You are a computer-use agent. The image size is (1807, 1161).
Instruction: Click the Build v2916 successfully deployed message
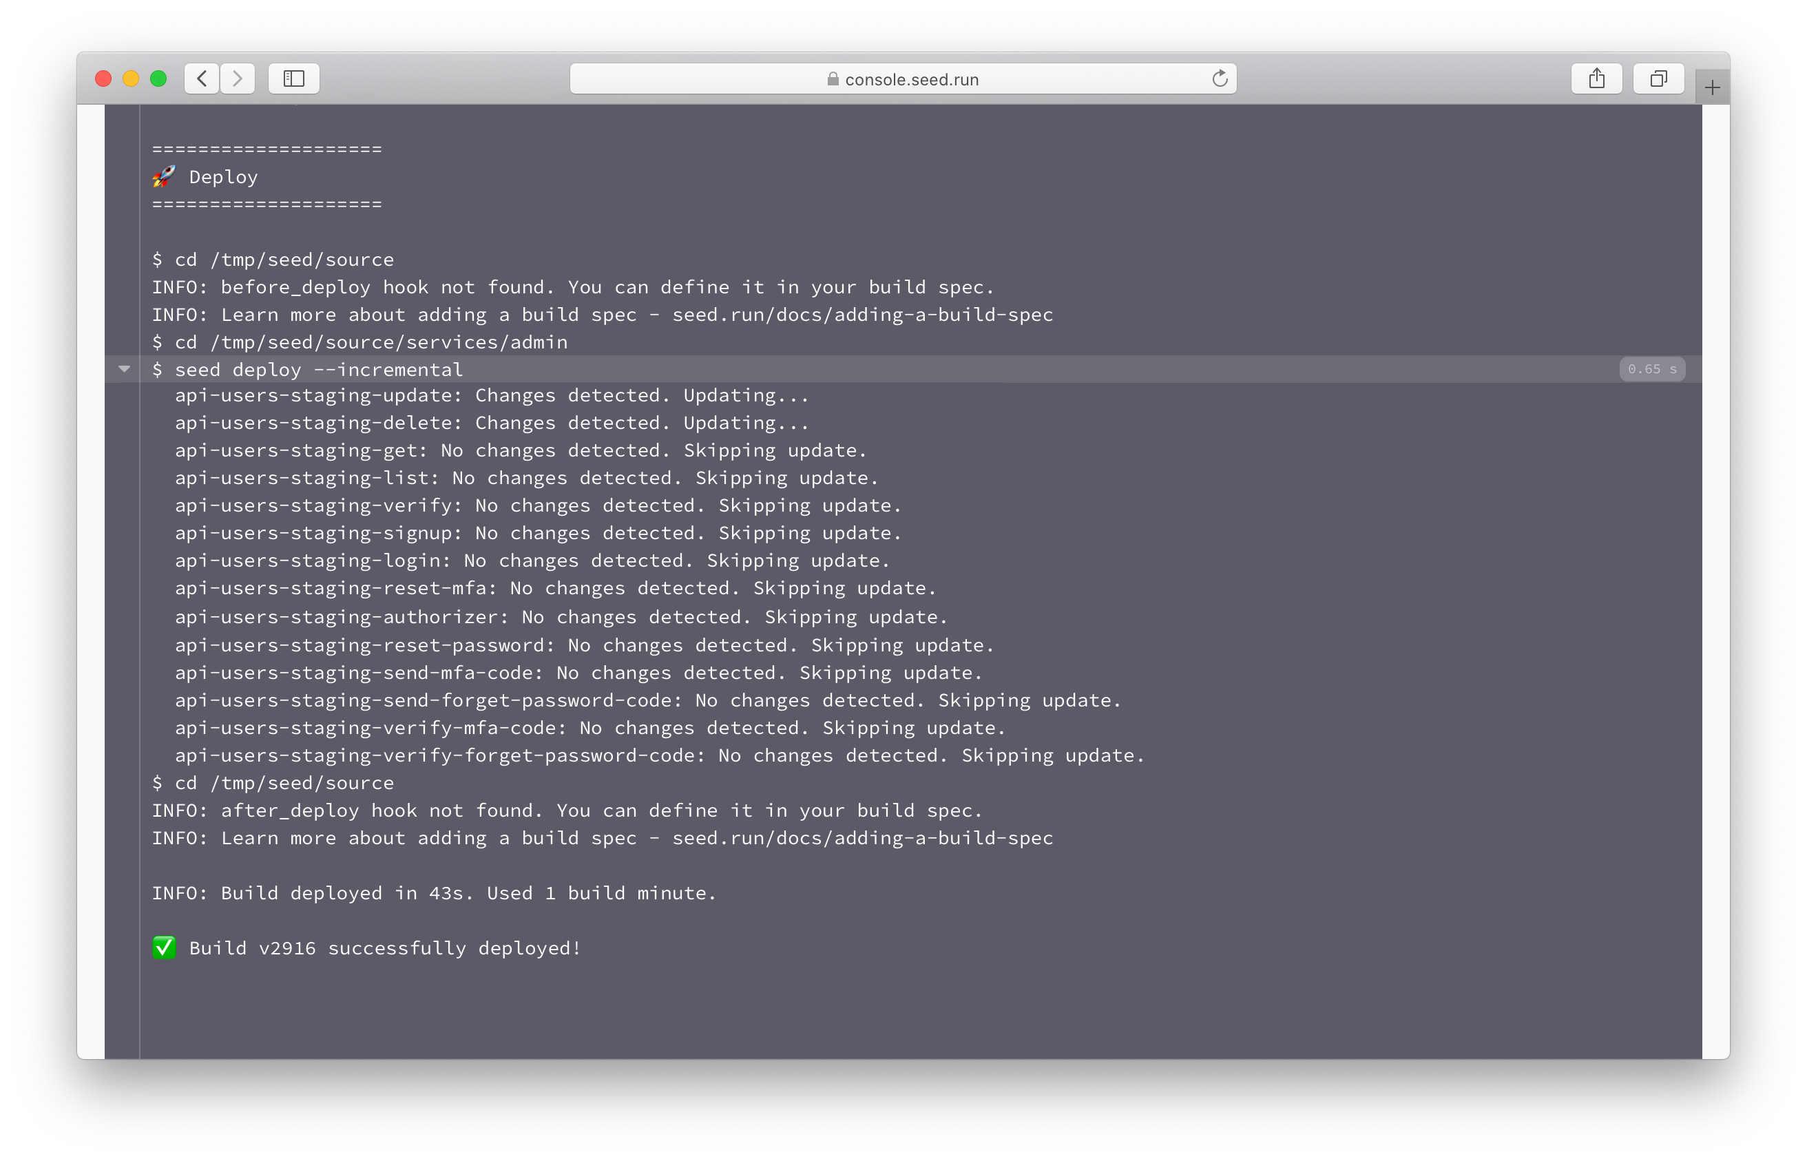click(x=384, y=948)
